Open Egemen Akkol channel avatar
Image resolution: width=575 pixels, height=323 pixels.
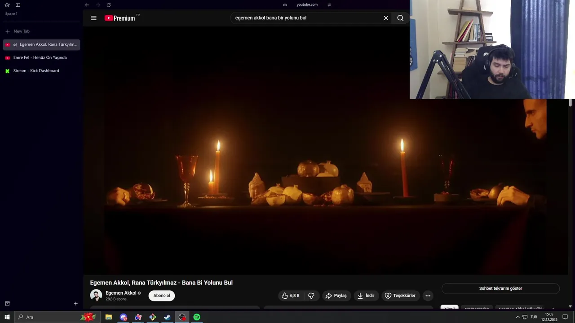(x=96, y=296)
